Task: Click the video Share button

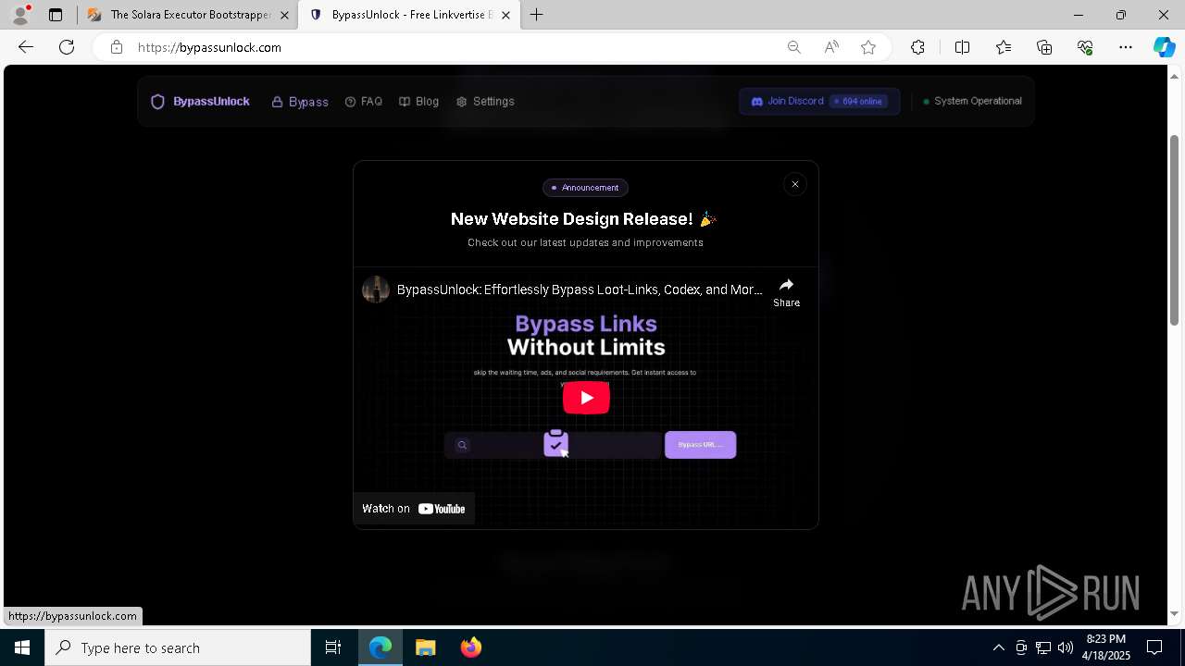Action: [786, 291]
